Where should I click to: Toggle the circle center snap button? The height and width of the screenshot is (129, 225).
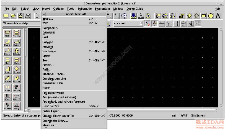pyautogui.click(x=184, y=24)
